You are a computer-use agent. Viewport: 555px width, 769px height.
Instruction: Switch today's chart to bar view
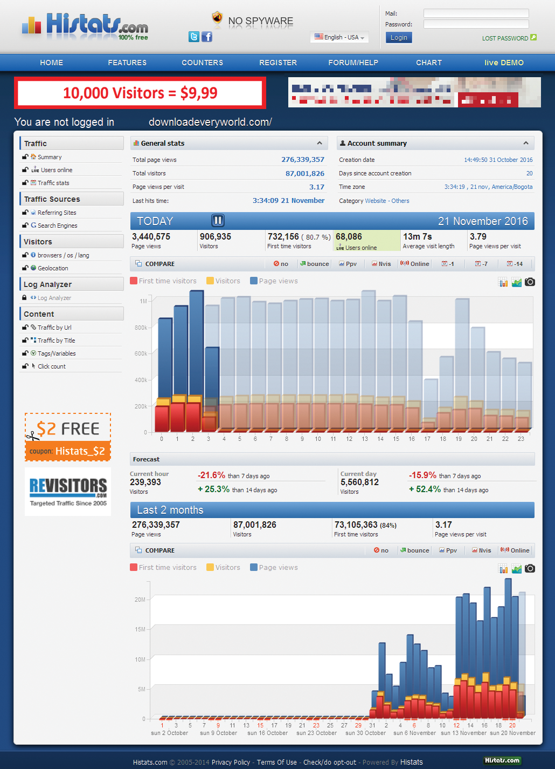click(x=503, y=282)
